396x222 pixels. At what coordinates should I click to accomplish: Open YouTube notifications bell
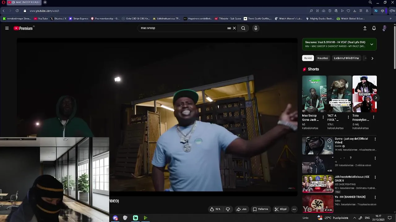click(374, 28)
